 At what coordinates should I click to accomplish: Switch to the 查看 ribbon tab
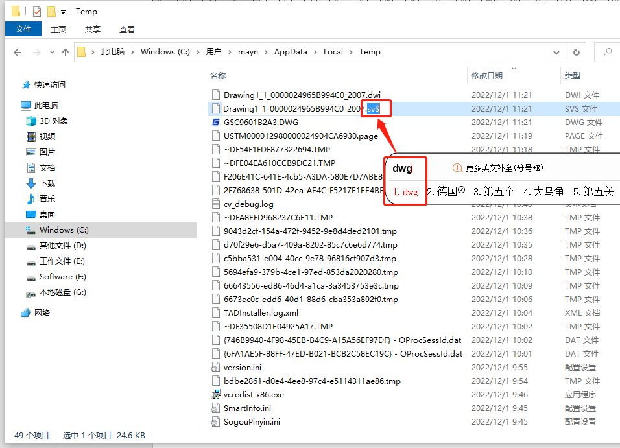click(x=127, y=29)
